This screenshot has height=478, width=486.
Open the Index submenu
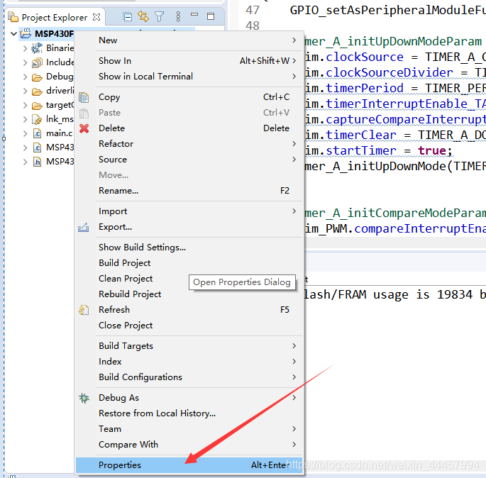[x=189, y=362]
